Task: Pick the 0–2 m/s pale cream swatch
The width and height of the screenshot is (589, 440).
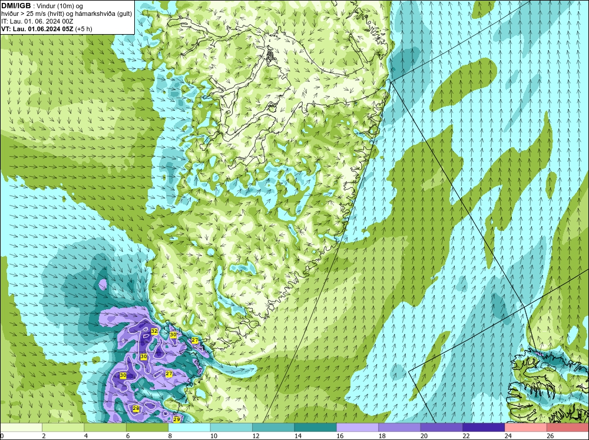Action: (x=21, y=427)
